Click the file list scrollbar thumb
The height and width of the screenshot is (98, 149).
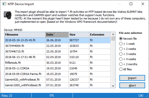click(113, 39)
